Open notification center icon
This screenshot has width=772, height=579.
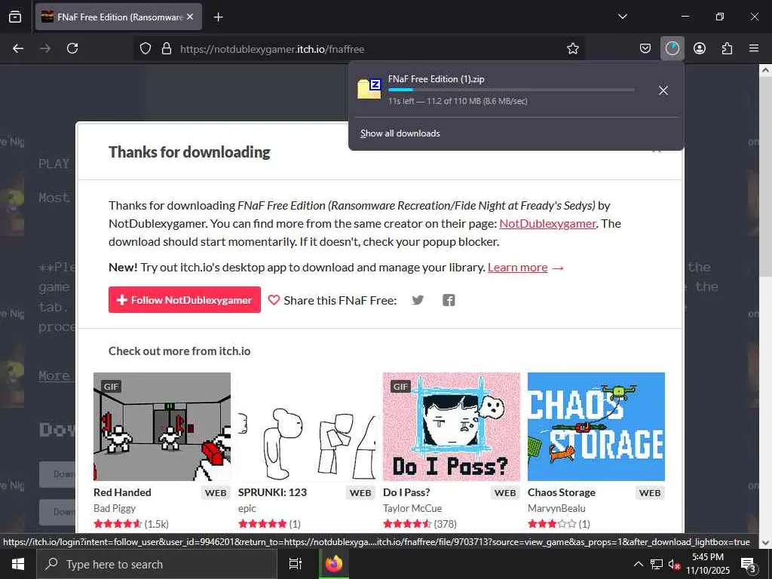pos(748,564)
